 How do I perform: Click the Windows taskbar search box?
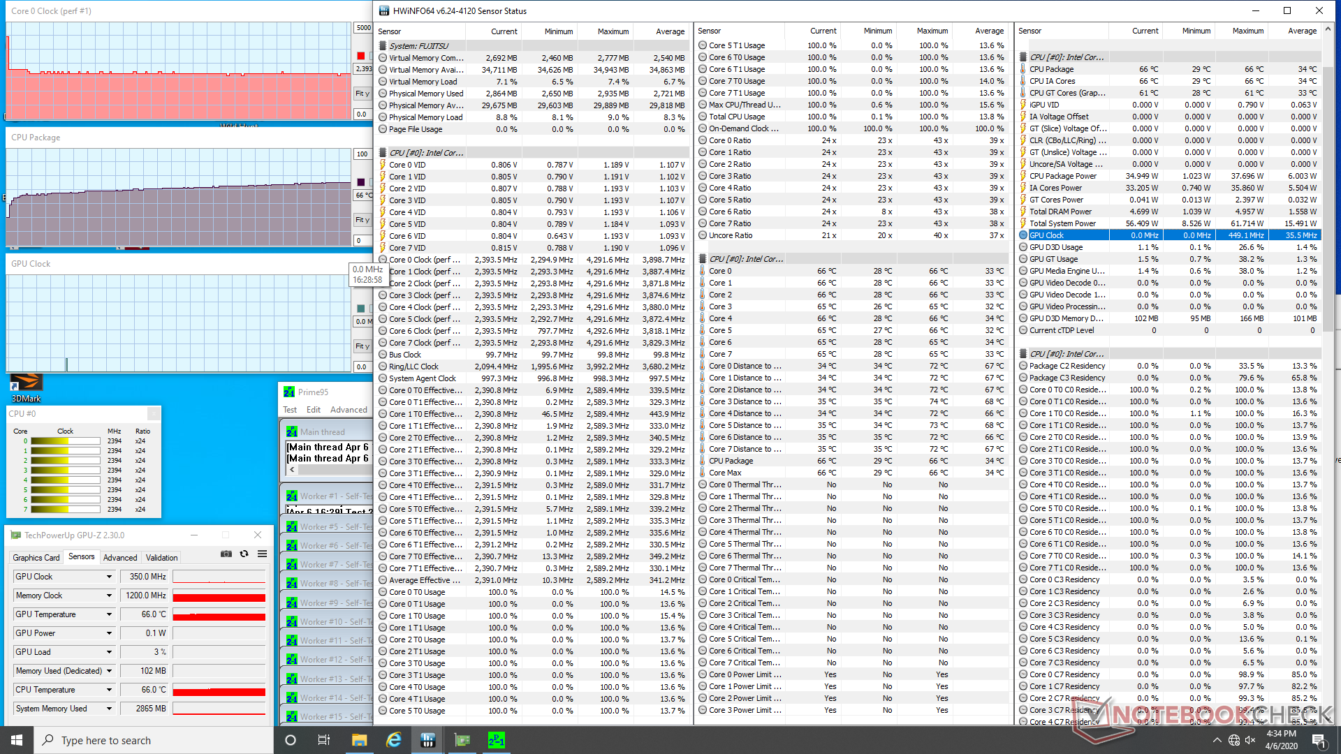click(154, 740)
